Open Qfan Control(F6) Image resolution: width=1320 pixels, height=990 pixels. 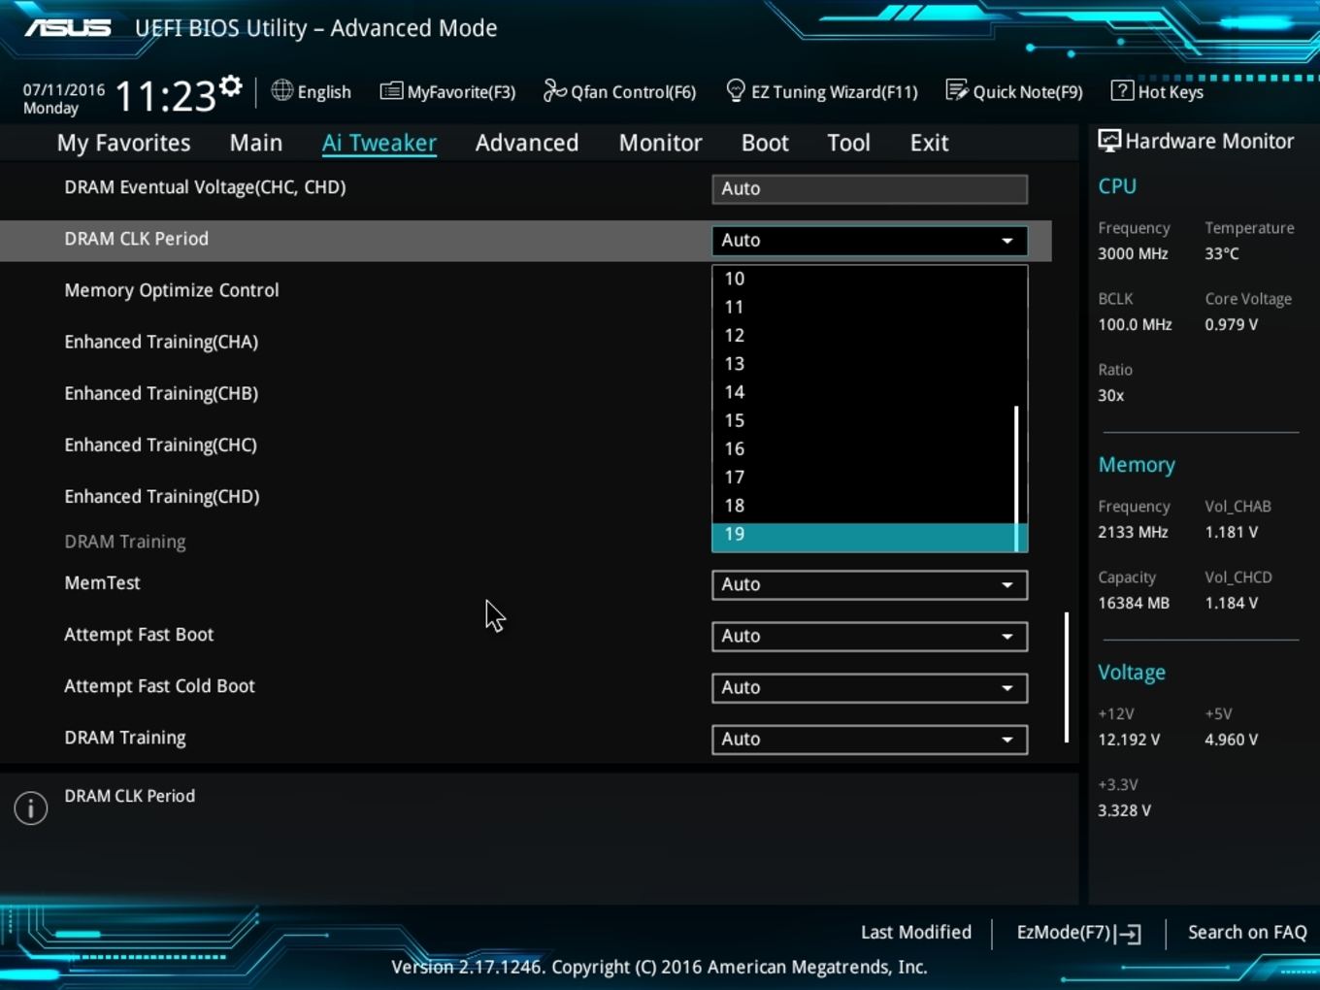(619, 91)
